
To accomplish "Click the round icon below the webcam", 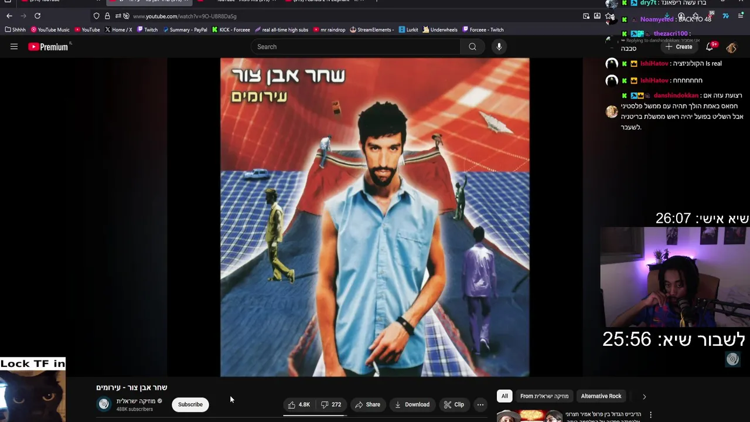I will [732, 359].
